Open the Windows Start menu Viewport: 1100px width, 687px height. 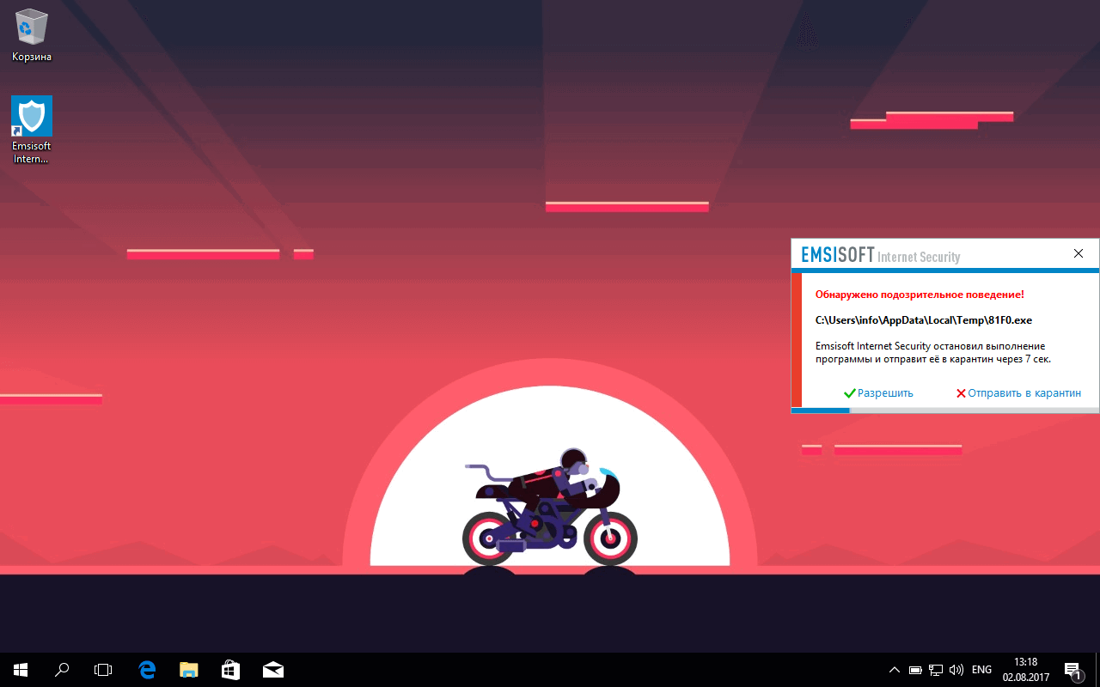point(21,670)
